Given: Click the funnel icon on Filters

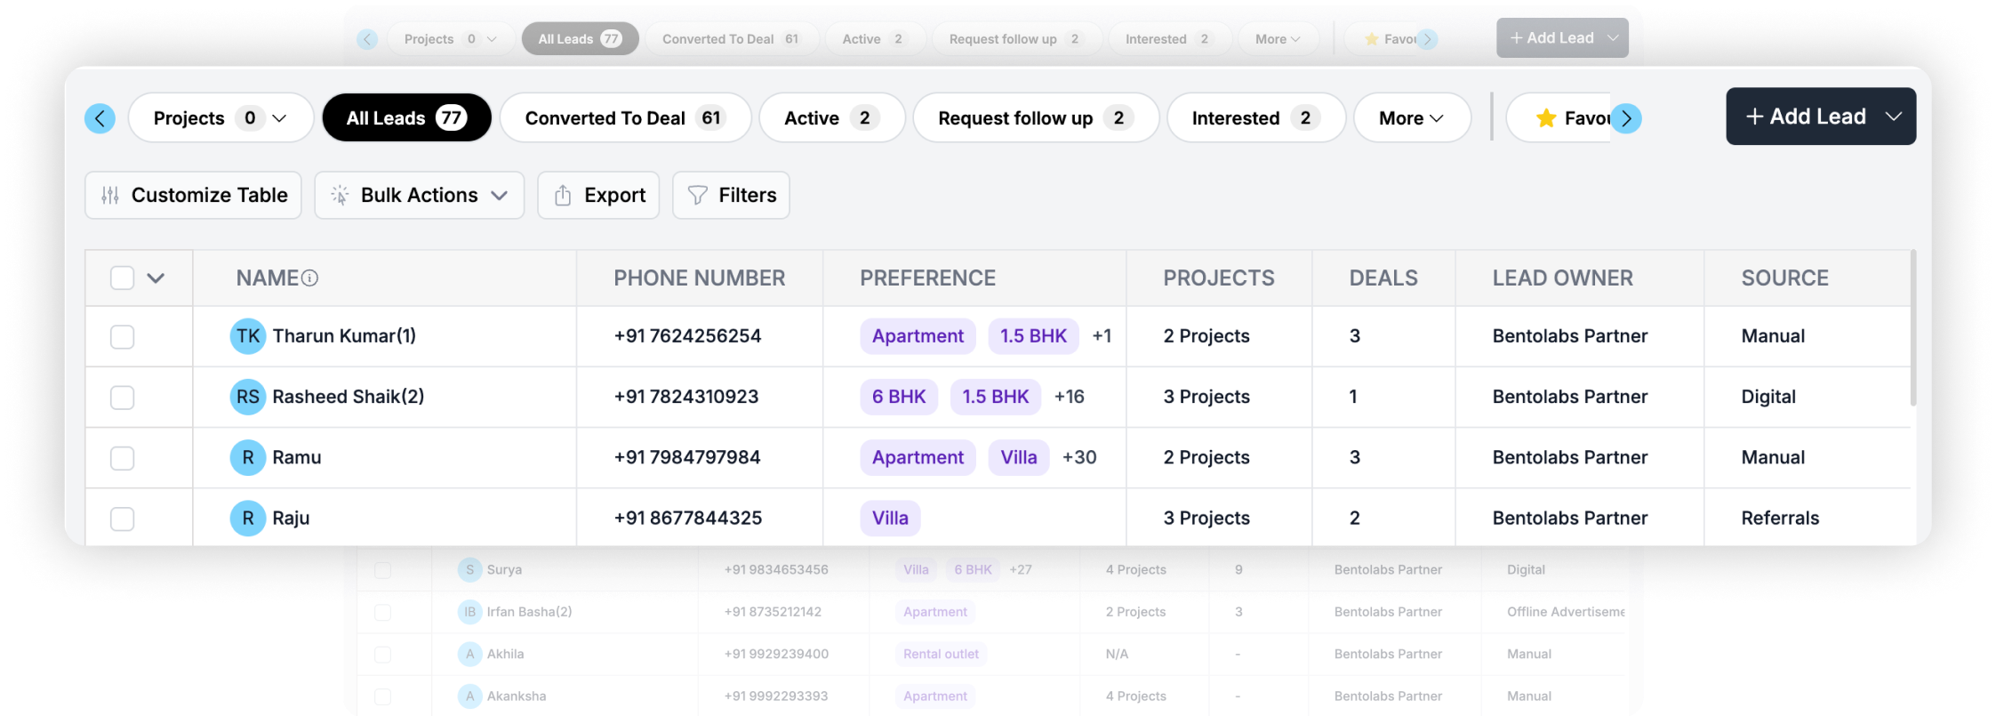Looking at the screenshot, I should click(x=698, y=195).
